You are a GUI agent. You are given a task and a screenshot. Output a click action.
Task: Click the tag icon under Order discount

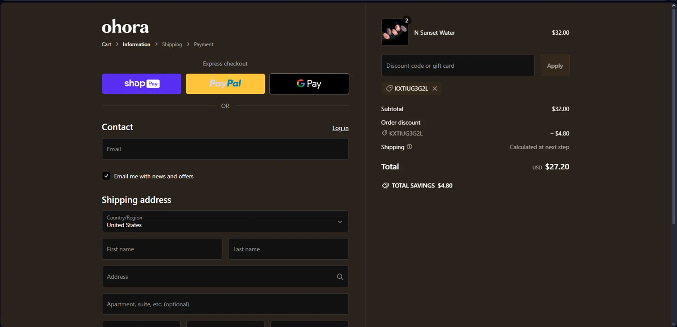(x=385, y=133)
